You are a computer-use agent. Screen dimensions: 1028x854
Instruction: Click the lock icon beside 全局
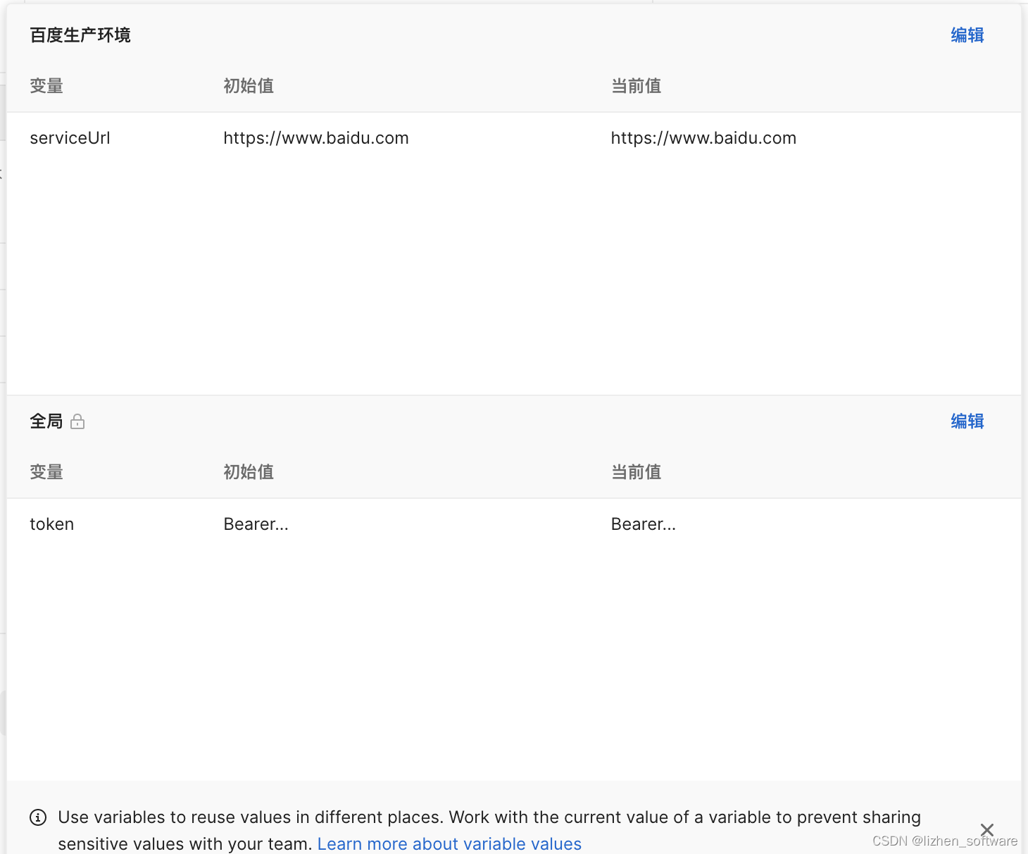pyautogui.click(x=77, y=421)
